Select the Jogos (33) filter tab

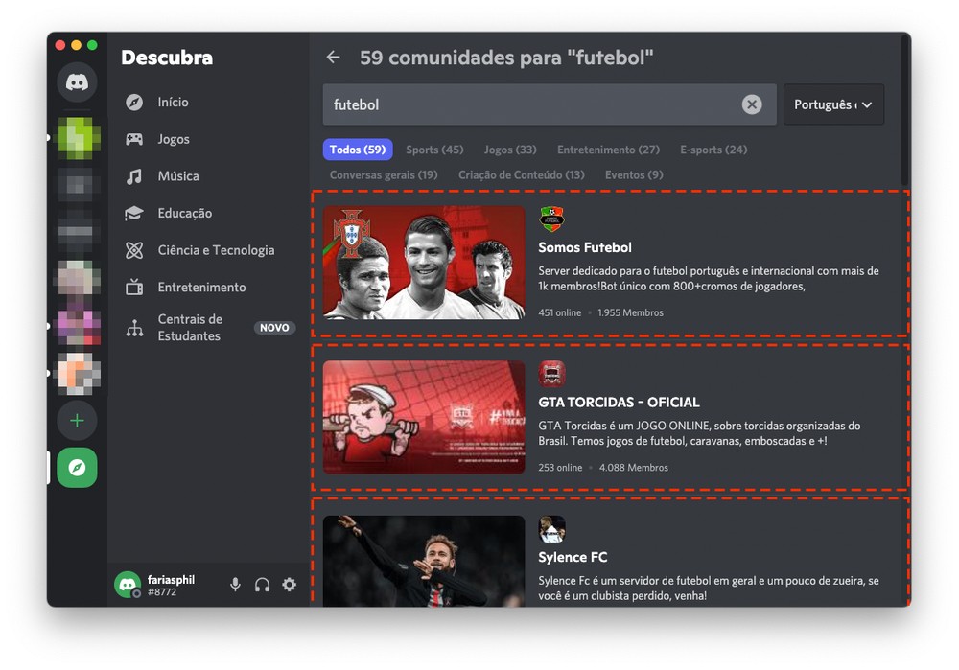[511, 150]
